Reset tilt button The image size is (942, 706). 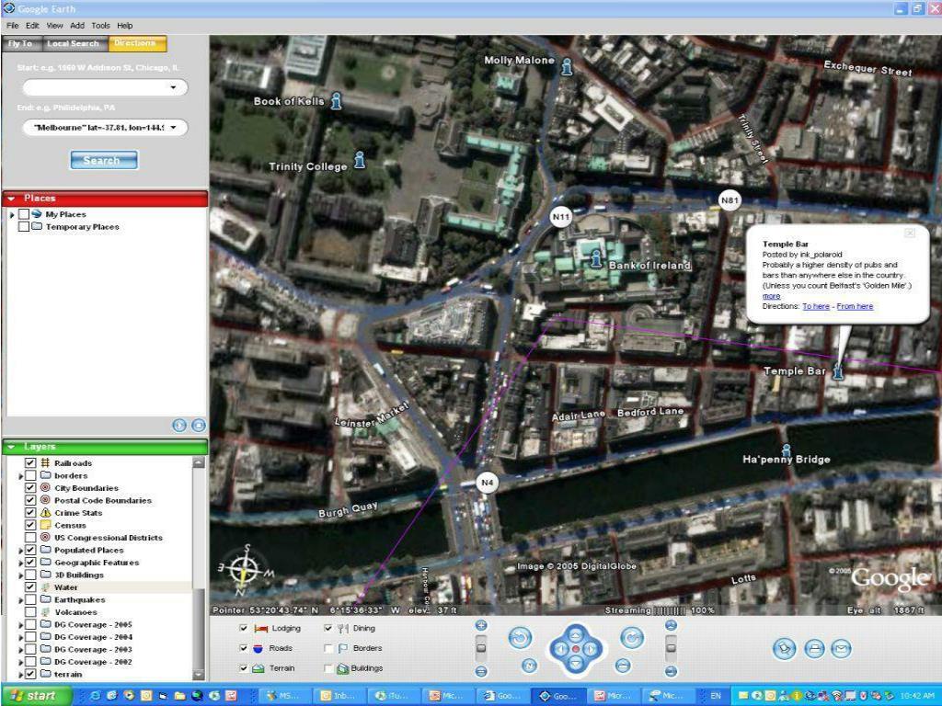coord(623,666)
